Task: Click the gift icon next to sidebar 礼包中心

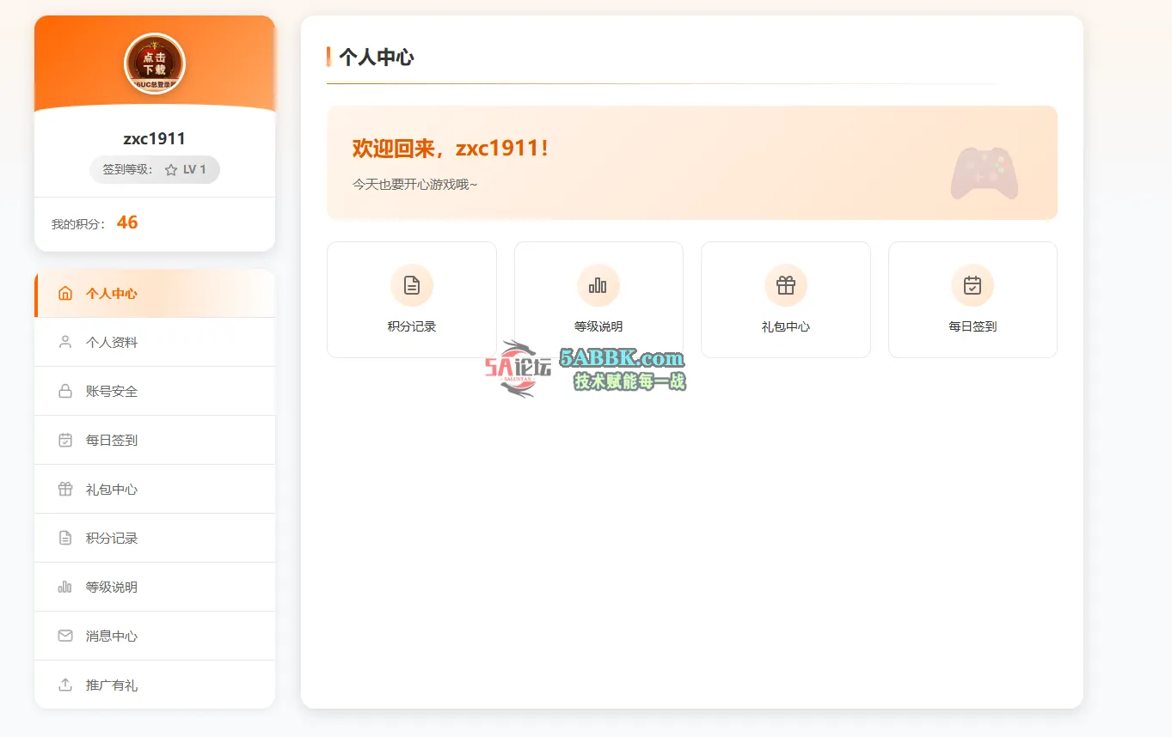Action: click(x=64, y=489)
